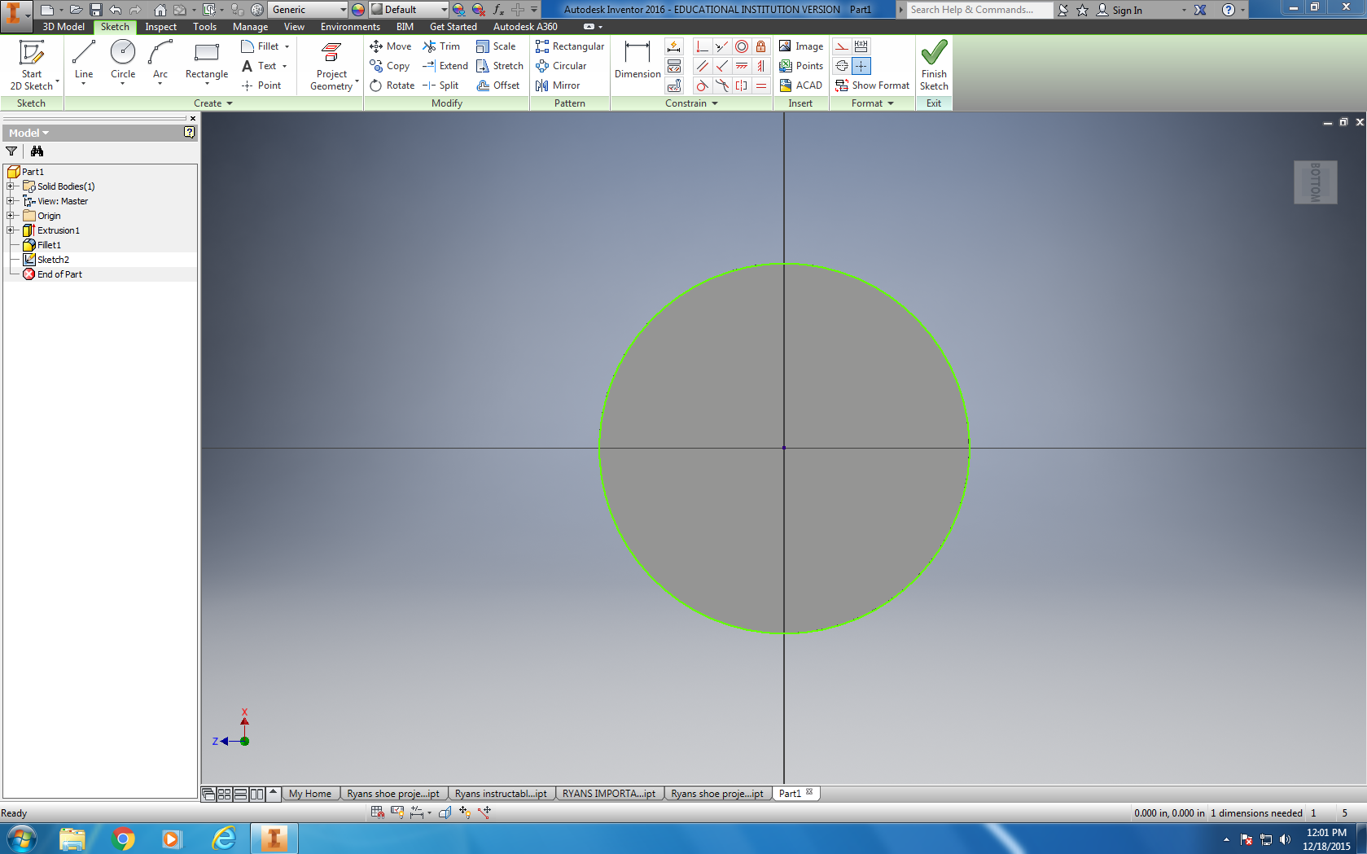Open Constraint Settings icon
The width and height of the screenshot is (1367, 854).
[674, 85]
